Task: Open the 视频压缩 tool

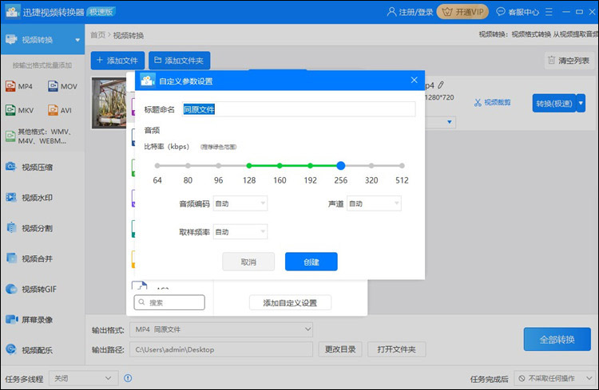Action: (x=30, y=167)
